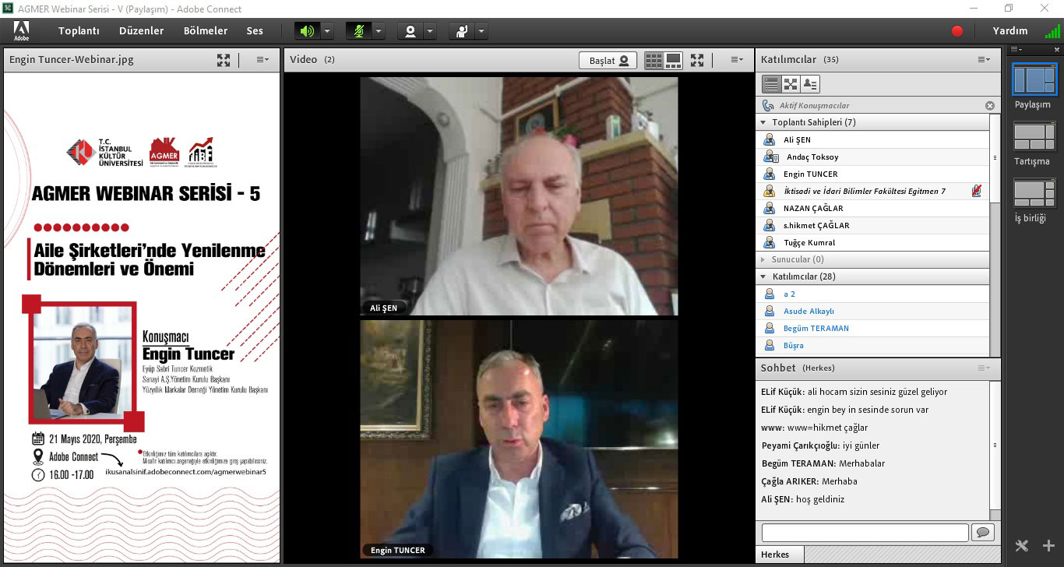Click the raise hand status icon
This screenshot has height=567, width=1064.
(x=462, y=31)
